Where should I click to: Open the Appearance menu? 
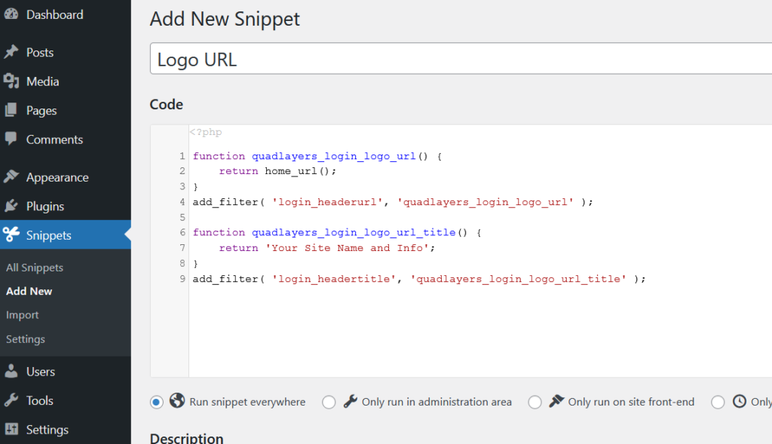(57, 177)
